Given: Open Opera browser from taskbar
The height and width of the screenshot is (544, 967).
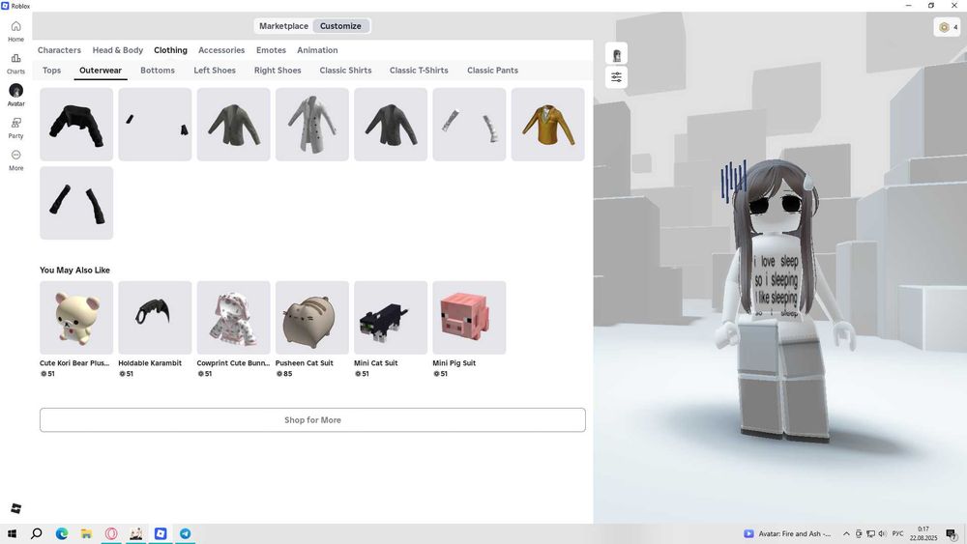Looking at the screenshot, I should 111,533.
